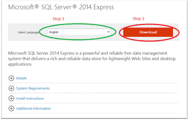Viewport: 189px width, 120px height.
Task: Click the red Step 2 label
Action: click(139, 19)
